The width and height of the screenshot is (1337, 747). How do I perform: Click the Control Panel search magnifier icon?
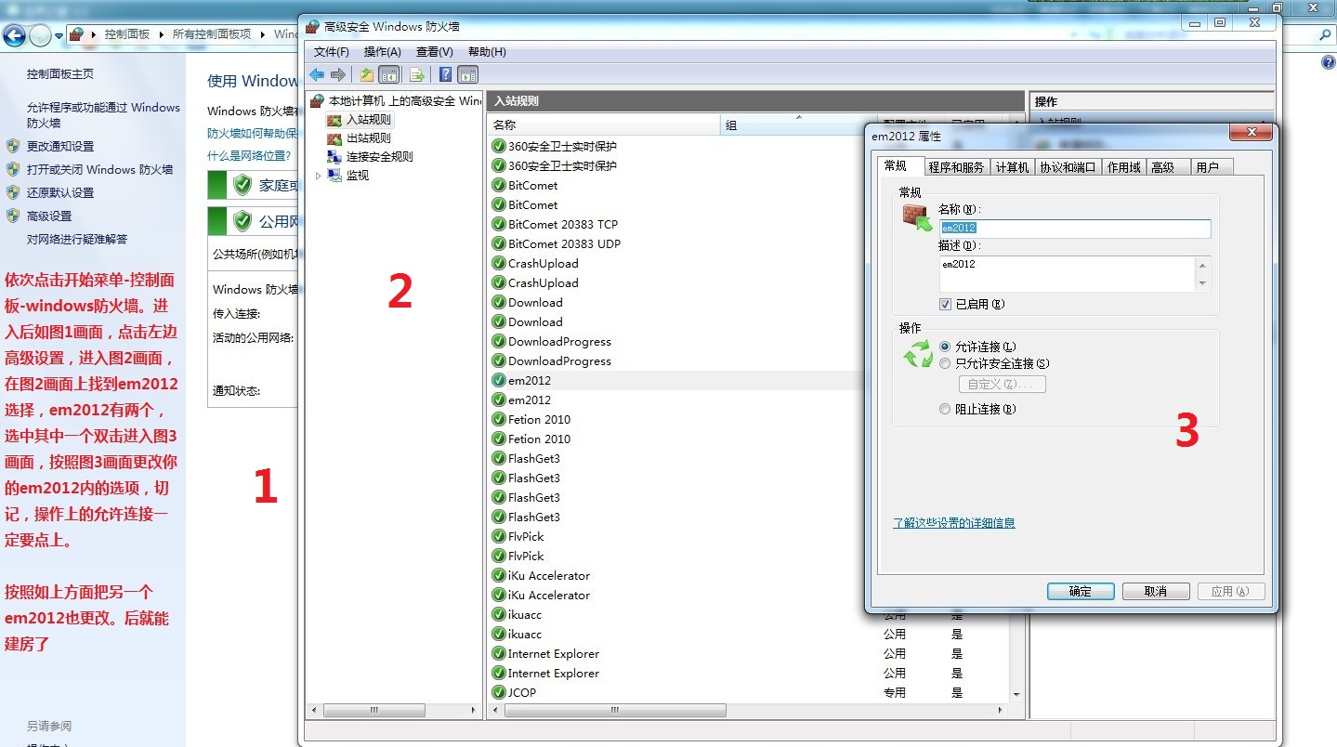tap(1326, 34)
